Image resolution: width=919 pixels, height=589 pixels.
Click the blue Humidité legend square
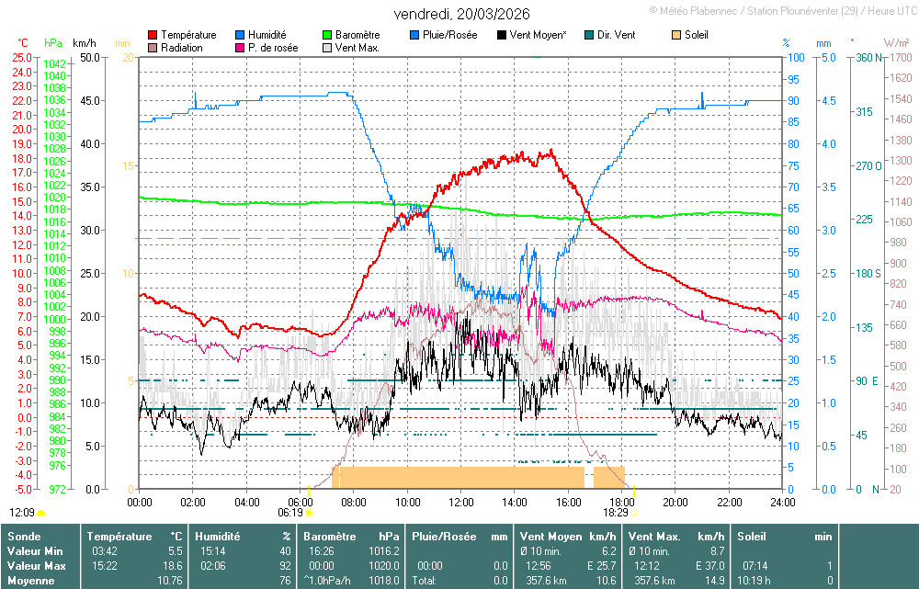241,35
